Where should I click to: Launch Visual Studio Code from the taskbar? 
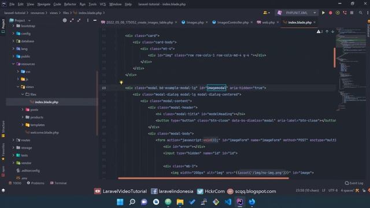pyautogui.click(x=228, y=202)
